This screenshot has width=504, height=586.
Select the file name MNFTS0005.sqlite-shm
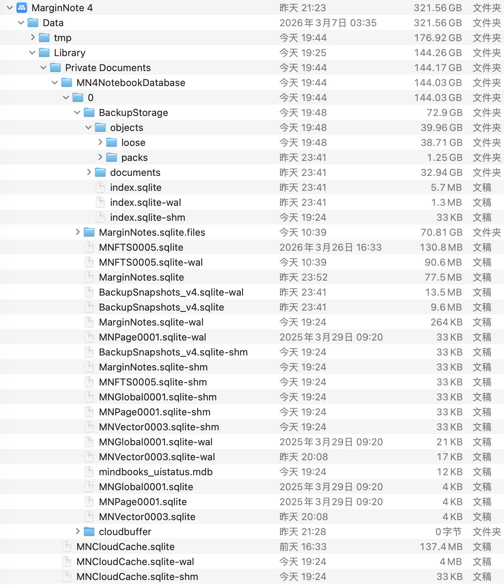[153, 382]
